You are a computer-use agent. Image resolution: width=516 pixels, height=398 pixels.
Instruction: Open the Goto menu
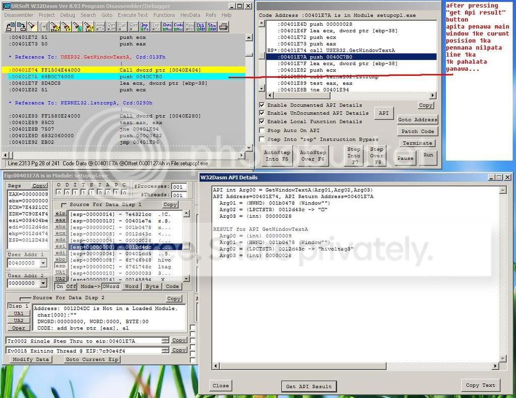(107, 15)
